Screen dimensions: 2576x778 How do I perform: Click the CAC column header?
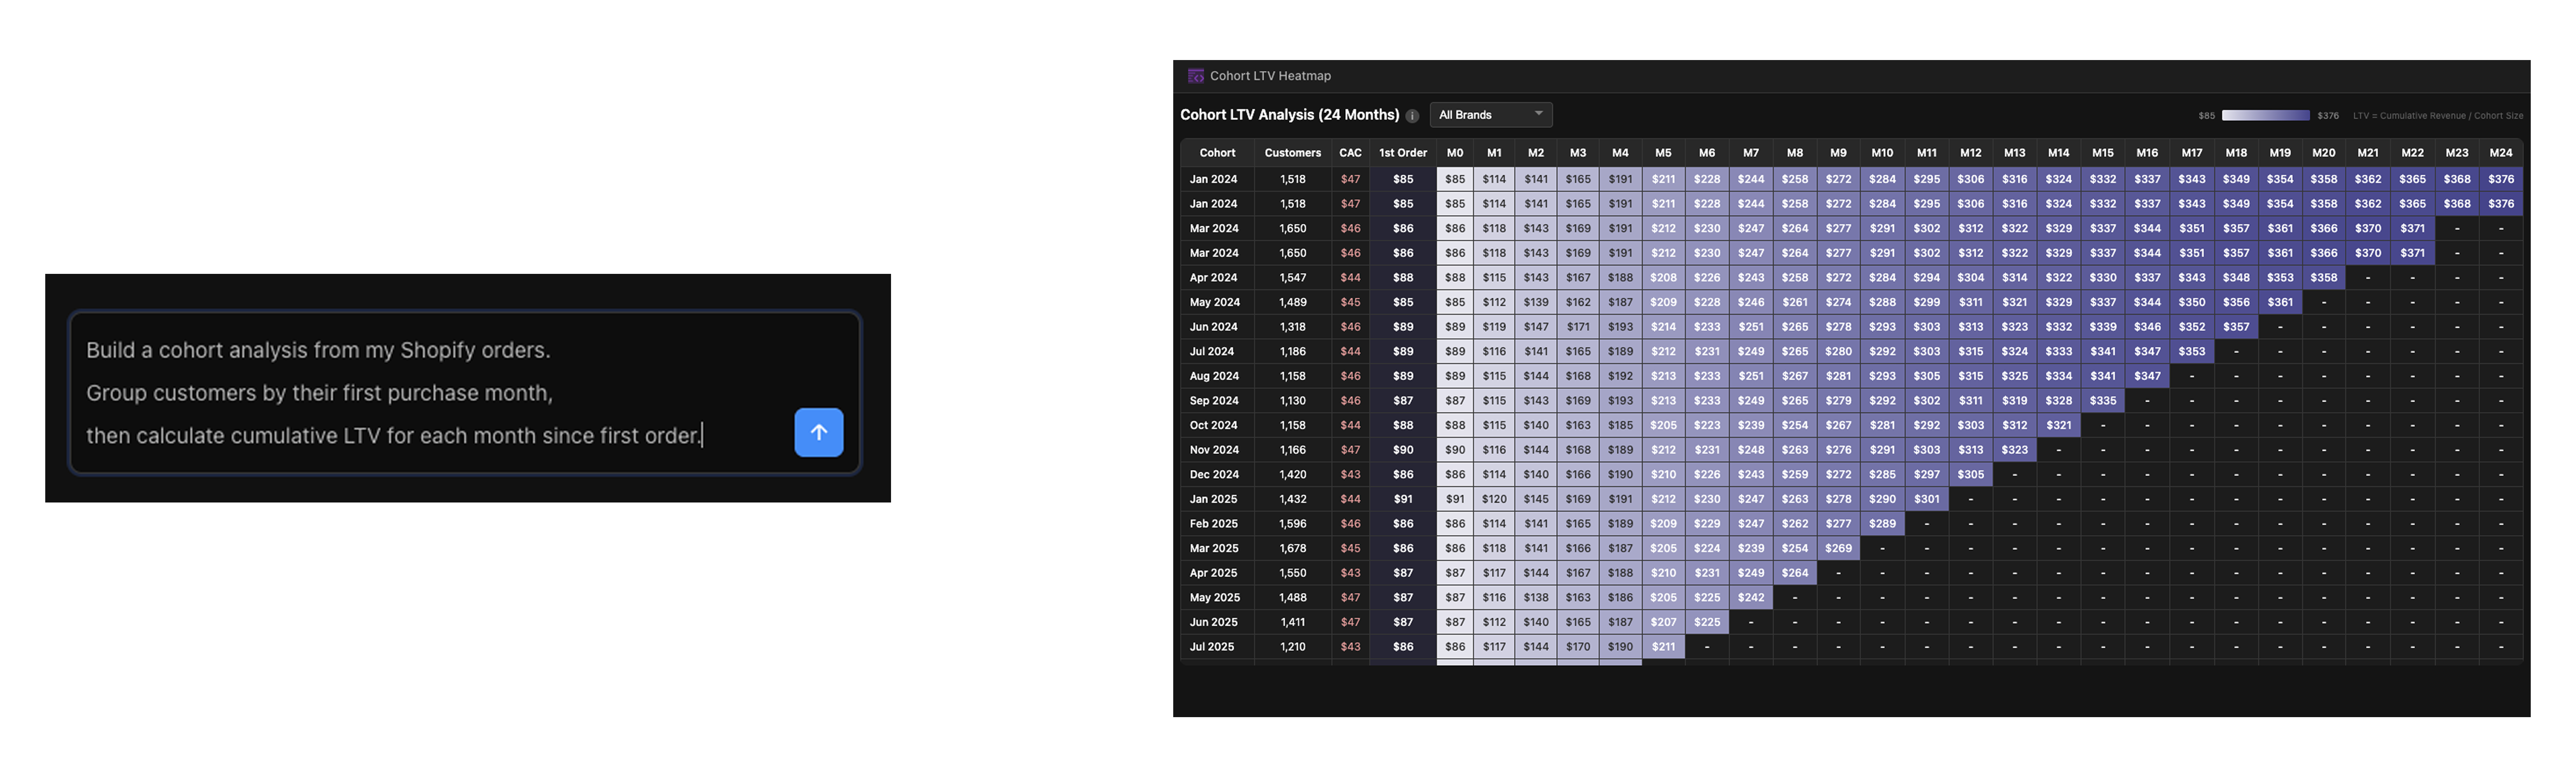(x=1350, y=152)
